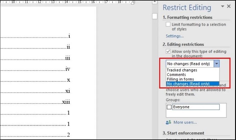Collapse the editing type dropdown arrow

point(217,64)
